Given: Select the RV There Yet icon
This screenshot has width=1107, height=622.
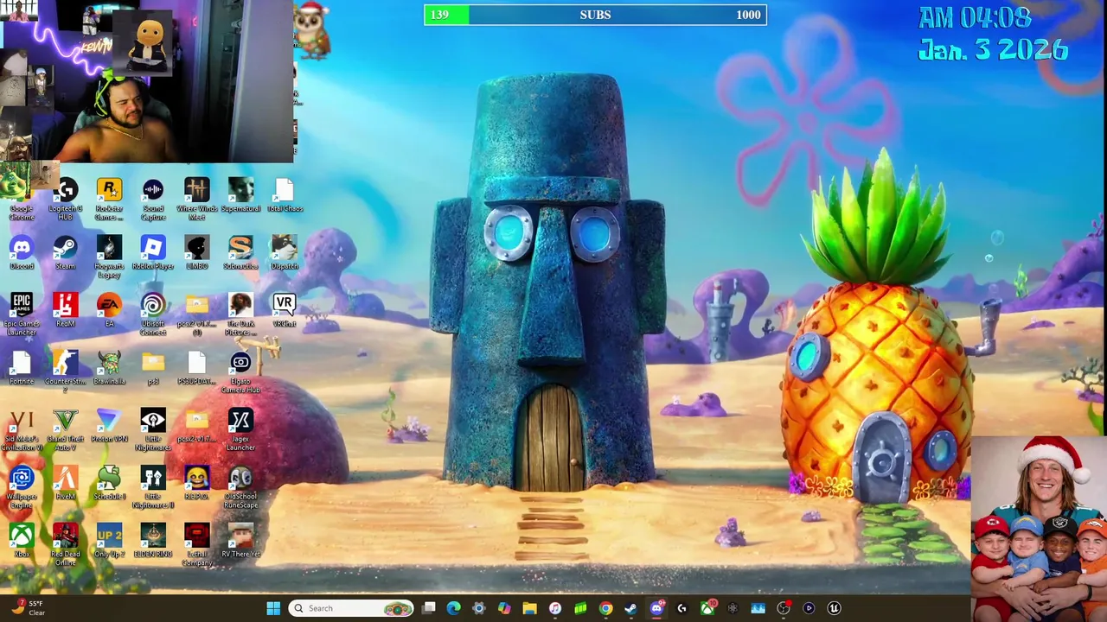Looking at the screenshot, I should 240,541.
